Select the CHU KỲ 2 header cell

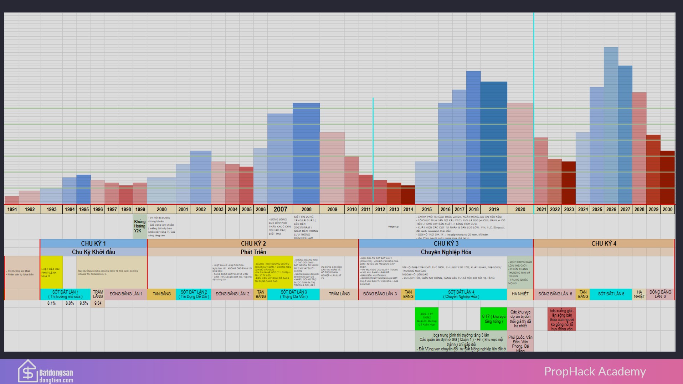[253, 243]
